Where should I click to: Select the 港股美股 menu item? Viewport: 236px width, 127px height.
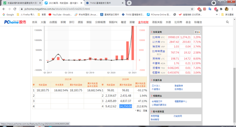coord(157,22)
